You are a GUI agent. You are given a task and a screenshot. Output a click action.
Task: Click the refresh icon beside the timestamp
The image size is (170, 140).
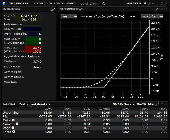[x=104, y=4]
